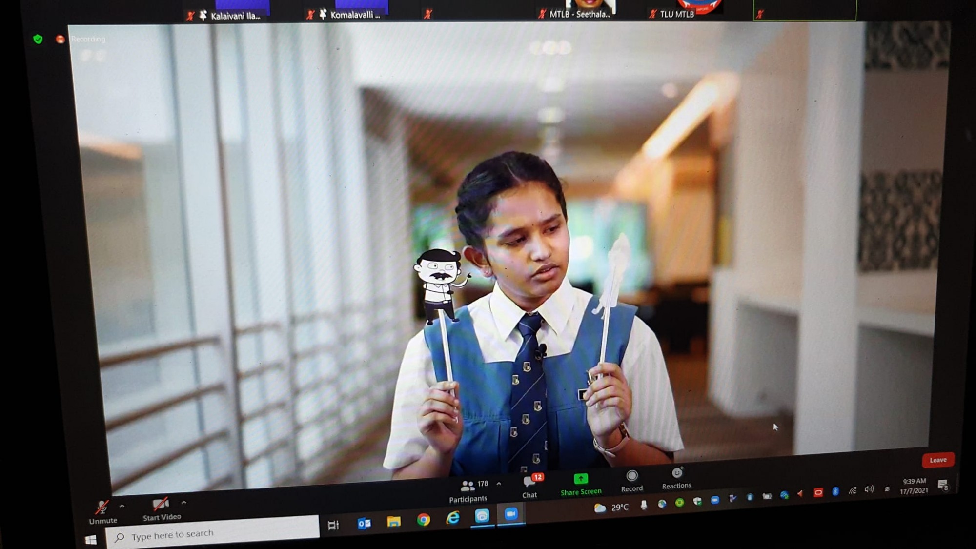Open File Explorer from the taskbar
The height and width of the screenshot is (549, 976).
[x=394, y=522]
